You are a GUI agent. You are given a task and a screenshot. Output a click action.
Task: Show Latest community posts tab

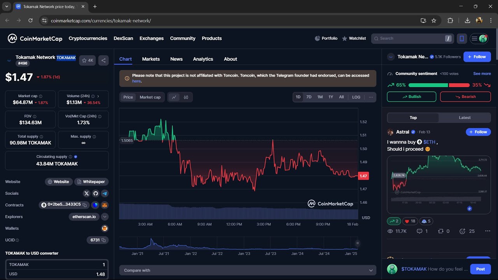(465, 118)
